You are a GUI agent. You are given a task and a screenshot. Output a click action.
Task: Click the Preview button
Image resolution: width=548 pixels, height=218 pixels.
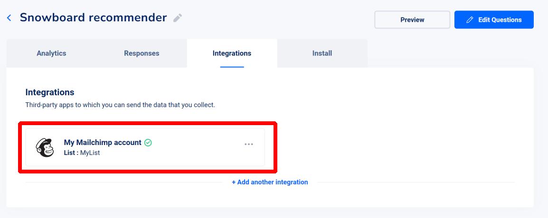(x=412, y=20)
